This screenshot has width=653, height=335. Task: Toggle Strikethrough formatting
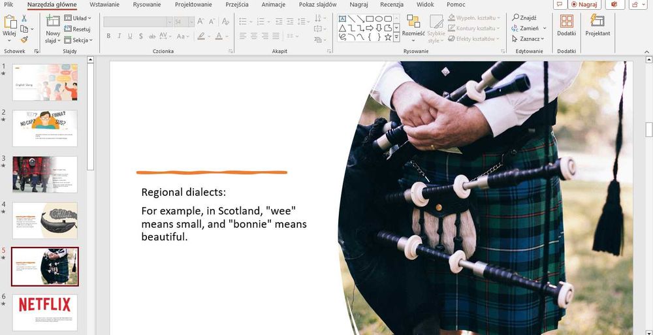coord(151,37)
